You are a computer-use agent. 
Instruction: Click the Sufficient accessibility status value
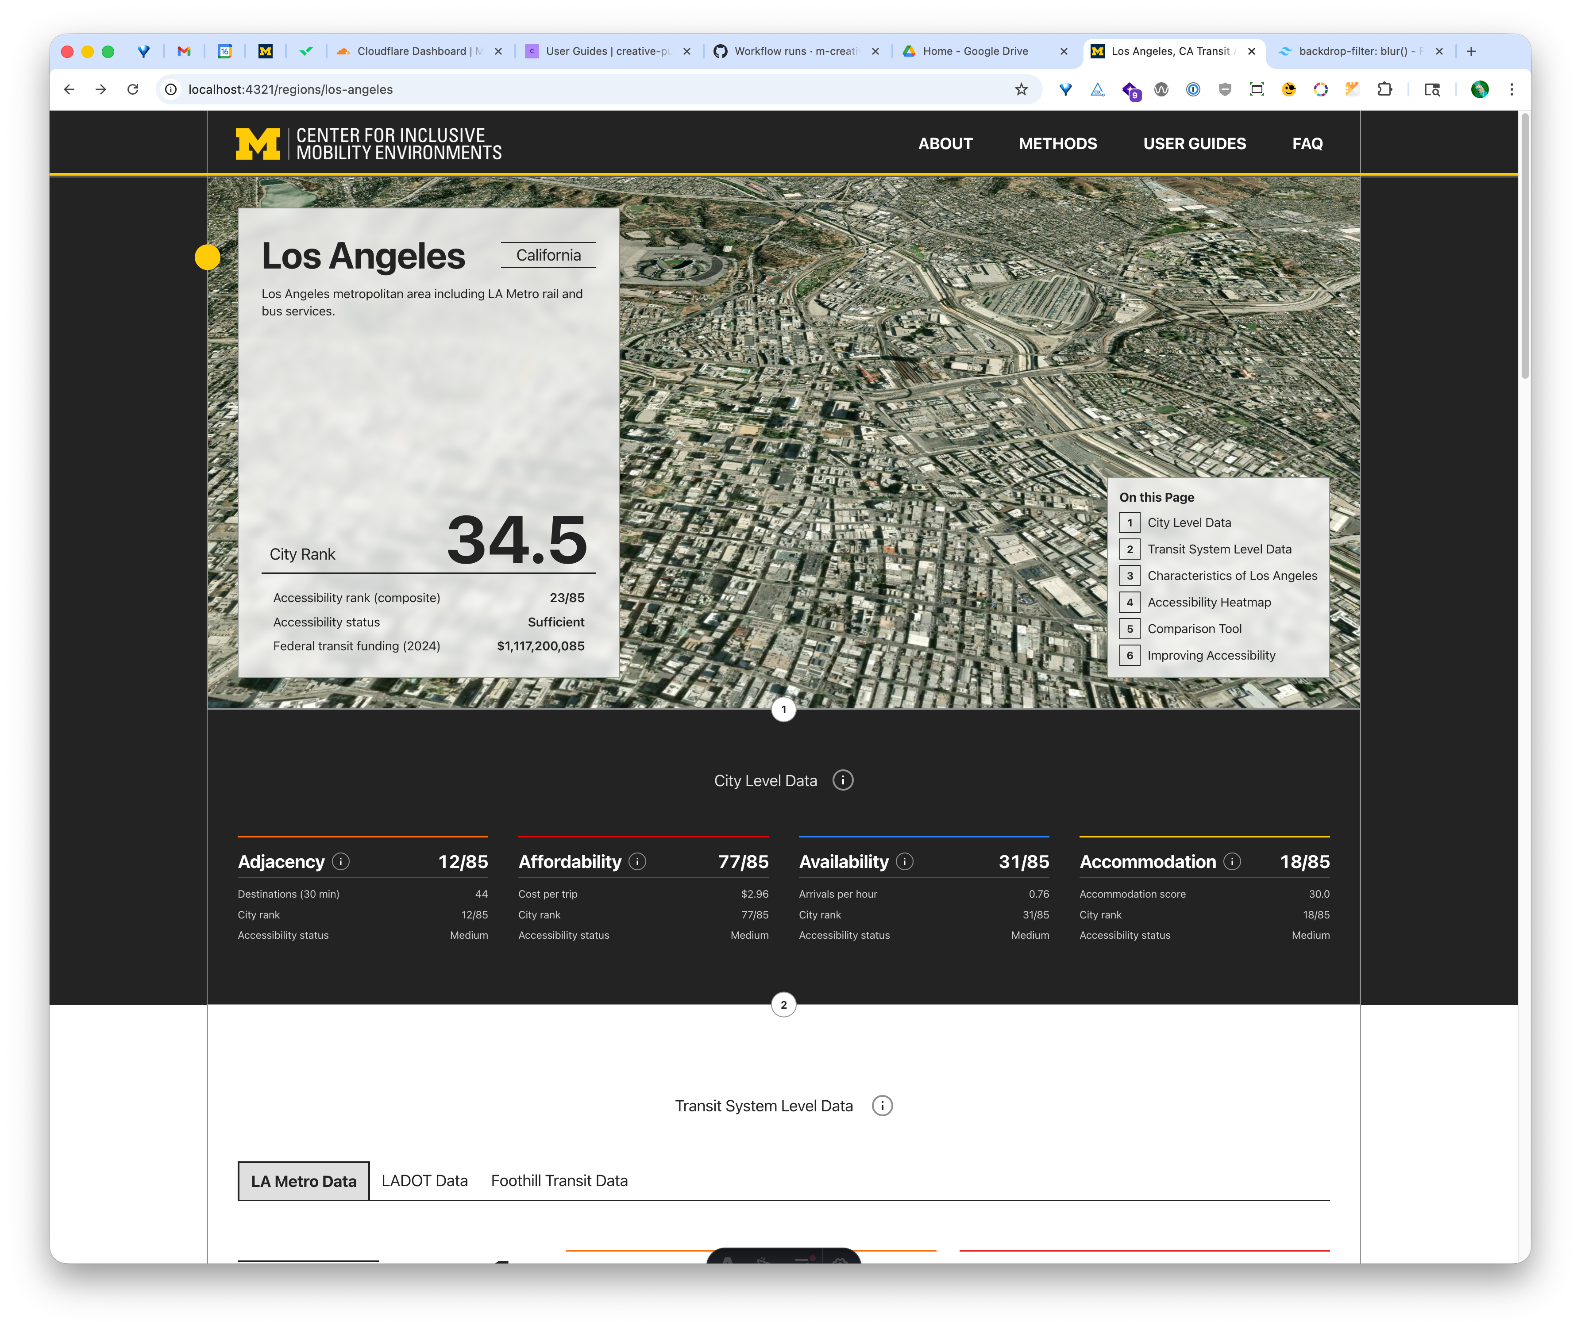[x=555, y=622]
